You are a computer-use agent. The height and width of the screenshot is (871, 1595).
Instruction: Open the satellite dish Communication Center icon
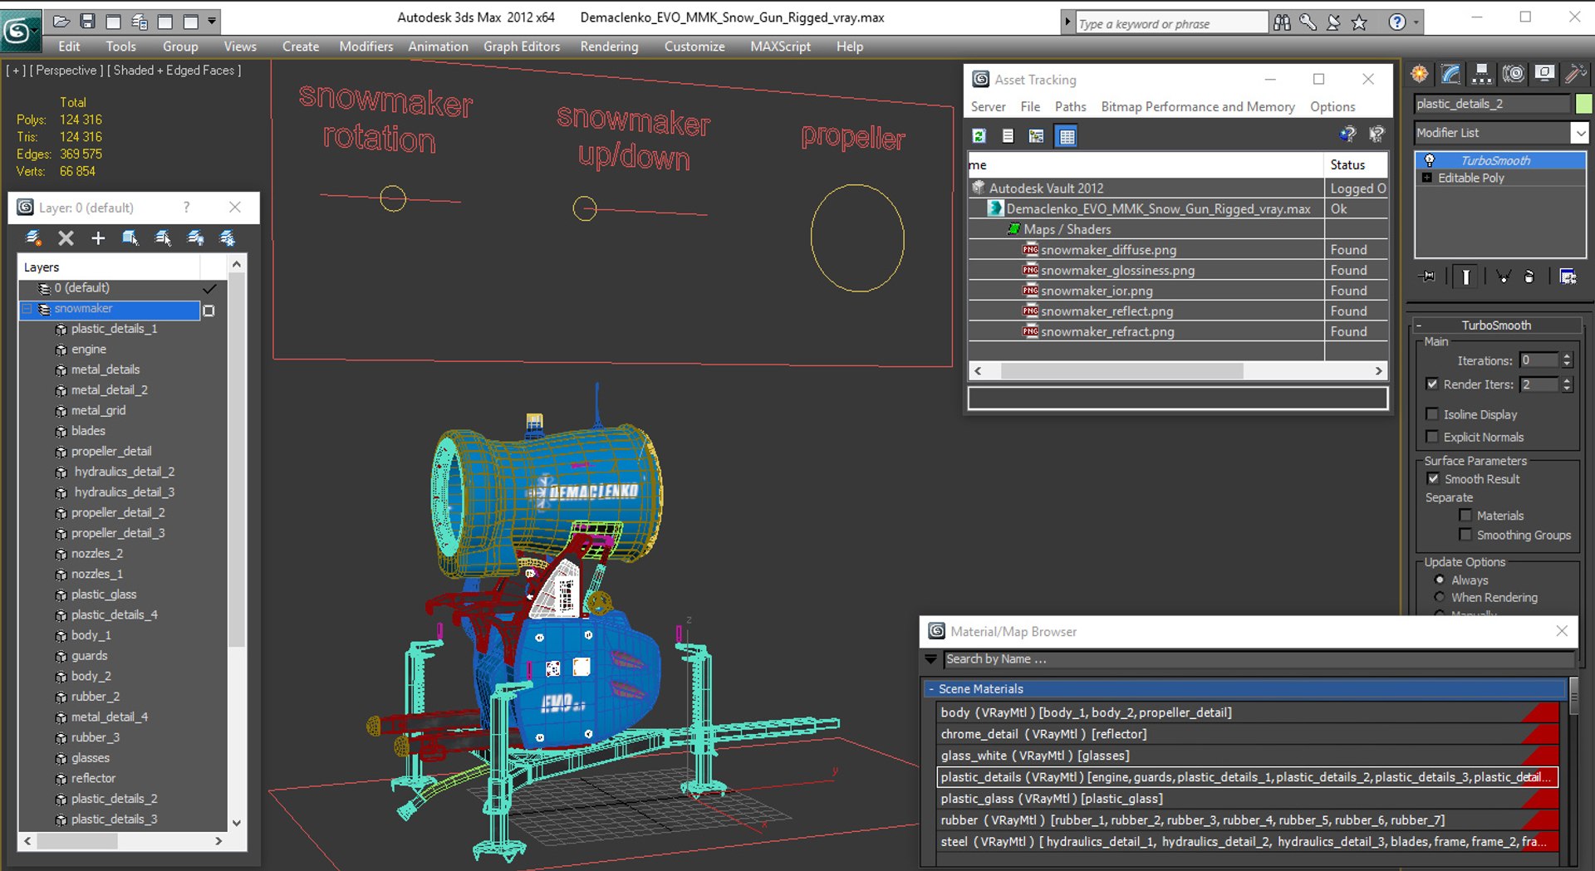click(x=1333, y=22)
